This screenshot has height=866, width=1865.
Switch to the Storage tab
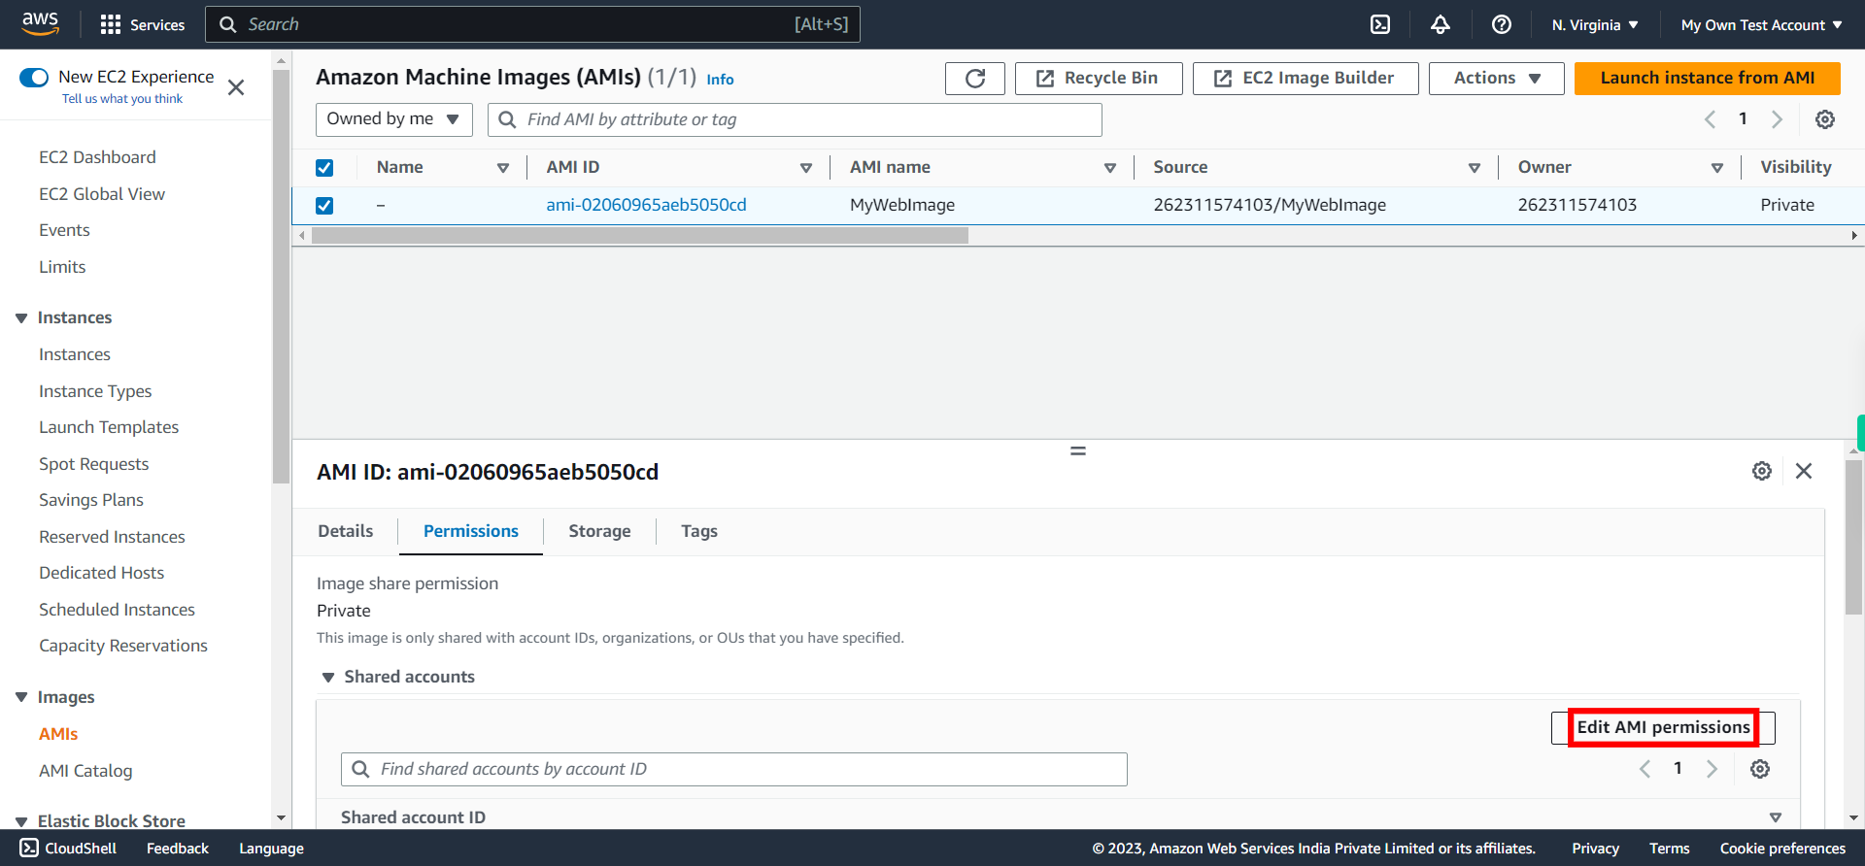pyautogui.click(x=599, y=531)
